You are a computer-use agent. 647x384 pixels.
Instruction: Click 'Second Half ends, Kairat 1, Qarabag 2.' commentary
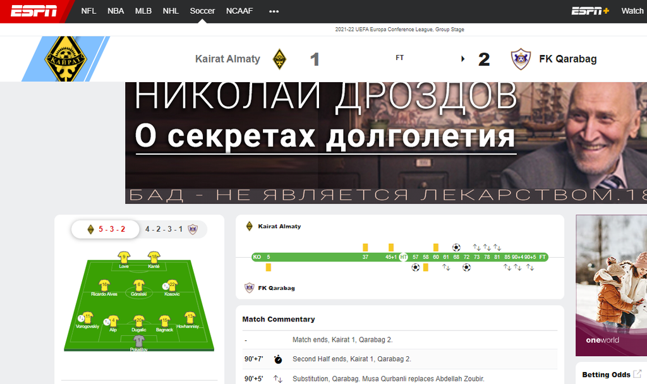(x=352, y=359)
